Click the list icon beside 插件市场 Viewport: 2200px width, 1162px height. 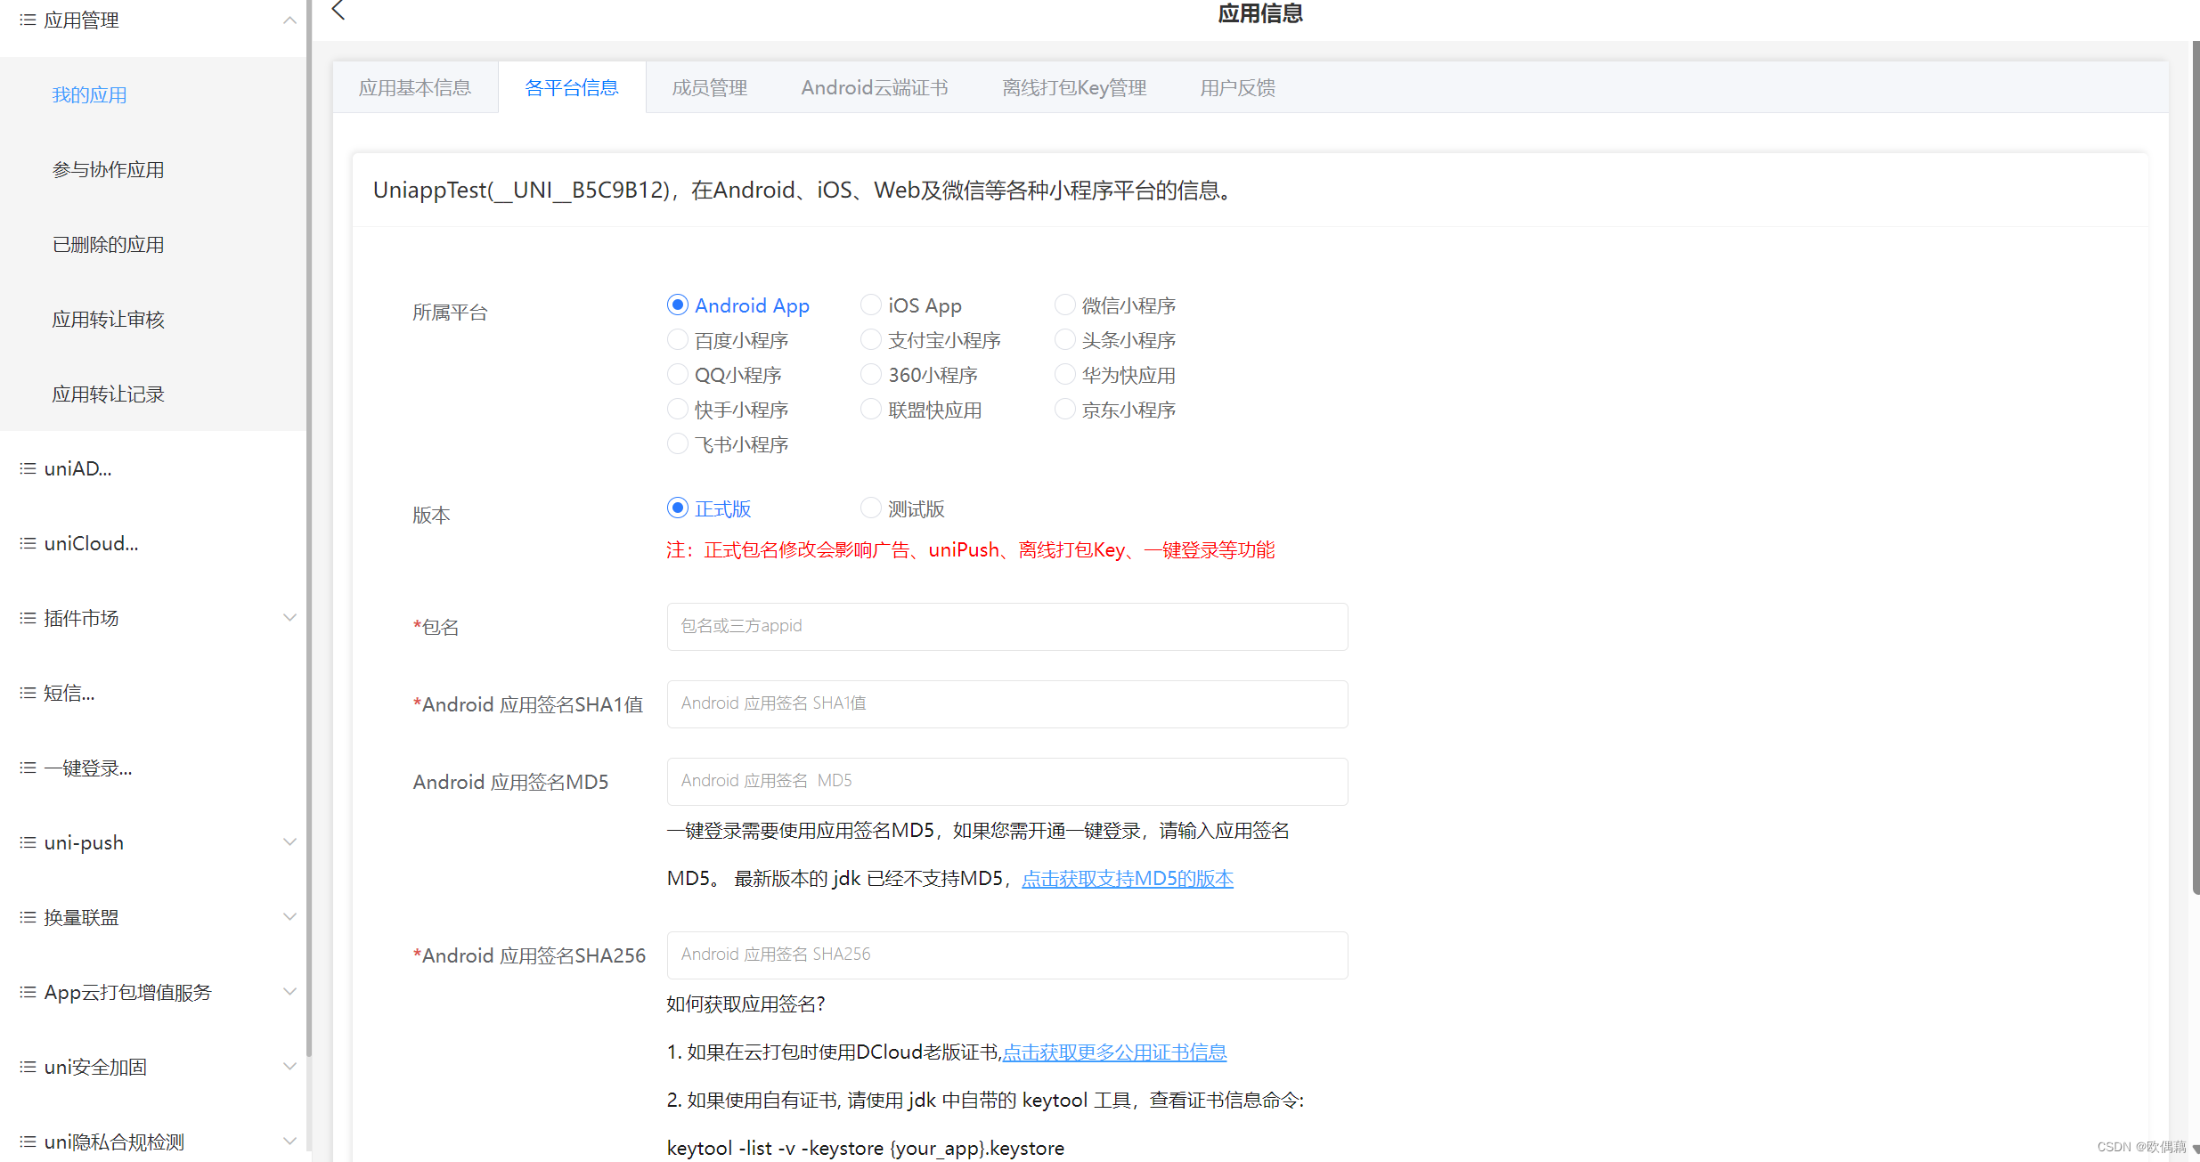28,618
